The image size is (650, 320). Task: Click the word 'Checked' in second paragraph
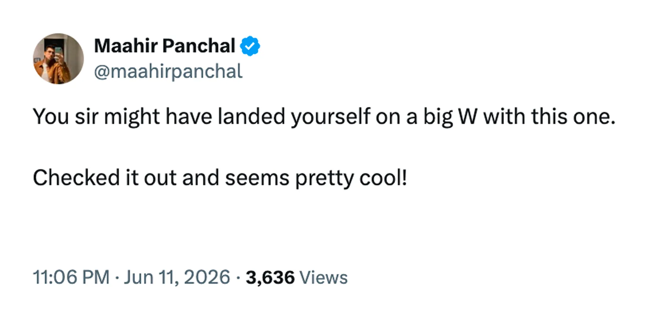pyautogui.click(x=76, y=178)
